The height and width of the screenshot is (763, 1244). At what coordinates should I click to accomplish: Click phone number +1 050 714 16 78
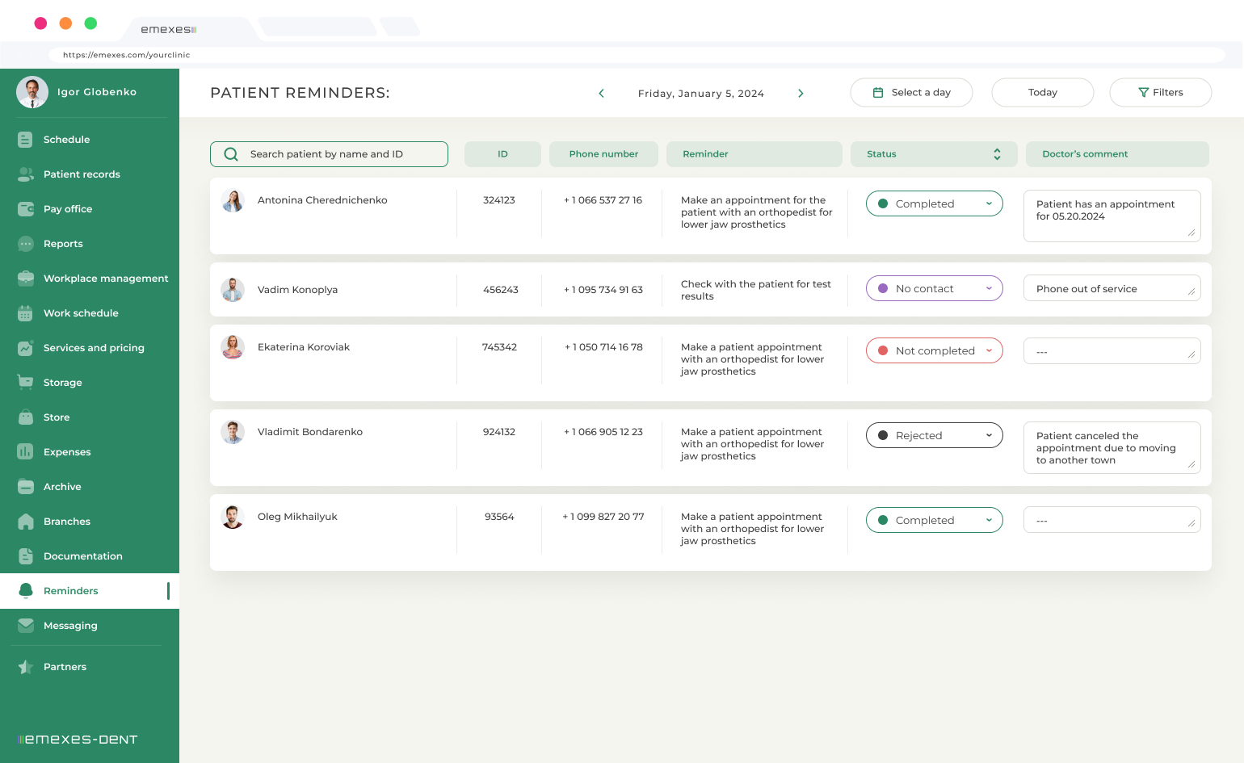click(x=603, y=347)
